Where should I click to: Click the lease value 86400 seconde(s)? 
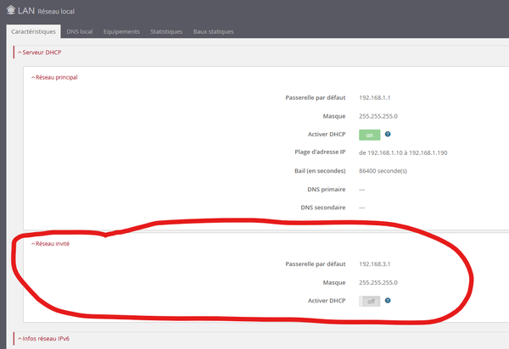point(384,170)
